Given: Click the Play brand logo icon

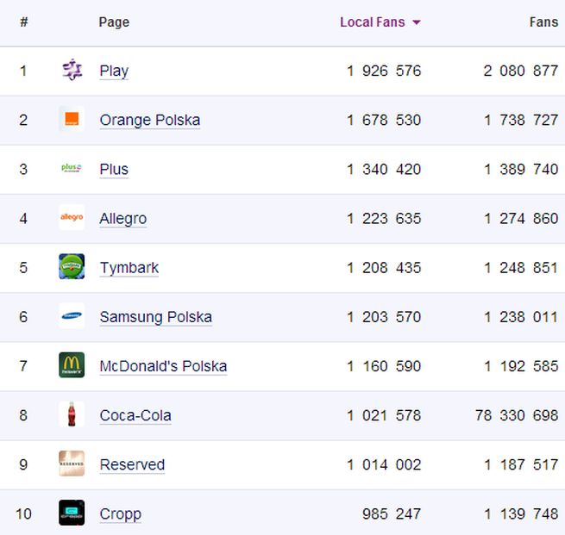Looking at the screenshot, I should tap(72, 71).
